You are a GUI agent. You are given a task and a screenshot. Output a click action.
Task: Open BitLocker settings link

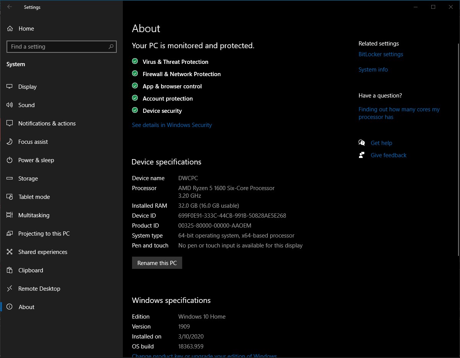point(380,54)
